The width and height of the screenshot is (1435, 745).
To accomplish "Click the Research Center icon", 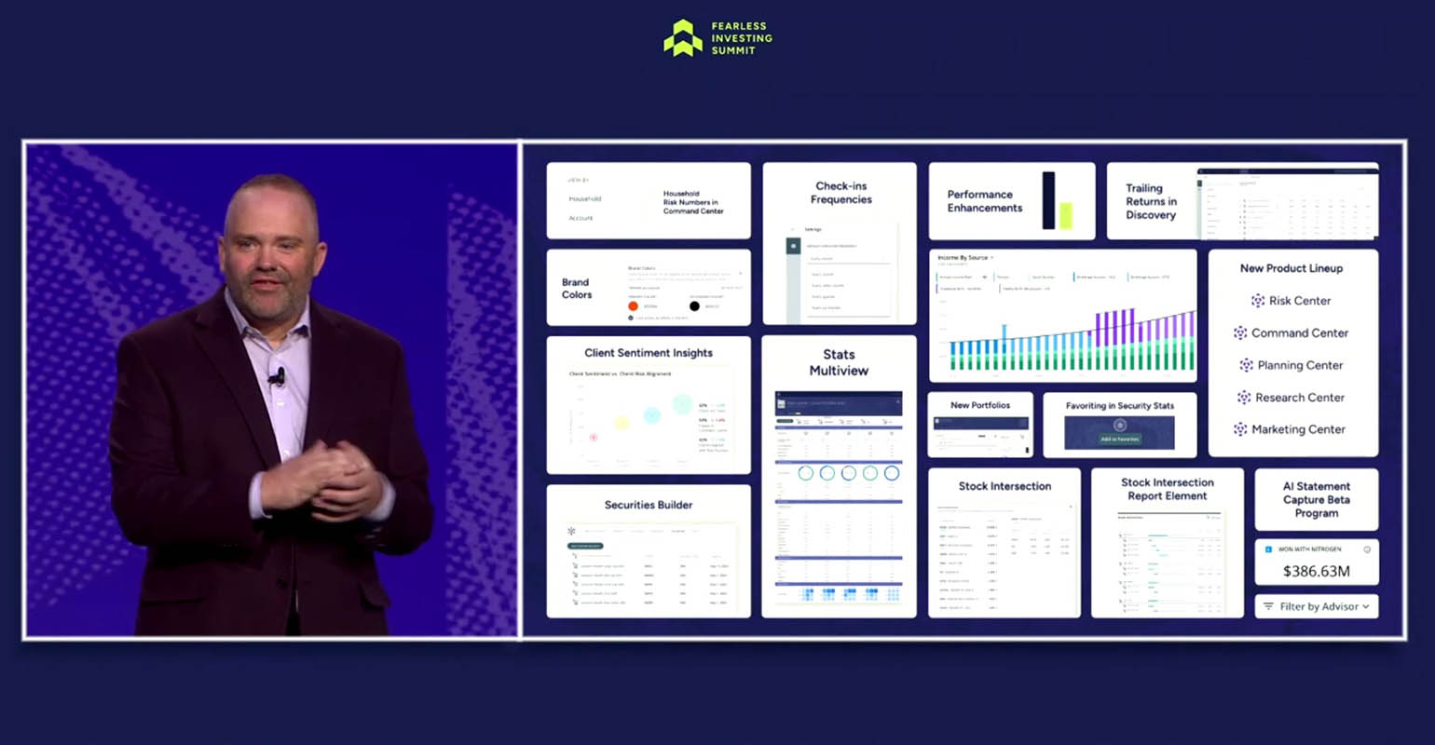I will pyautogui.click(x=1244, y=398).
